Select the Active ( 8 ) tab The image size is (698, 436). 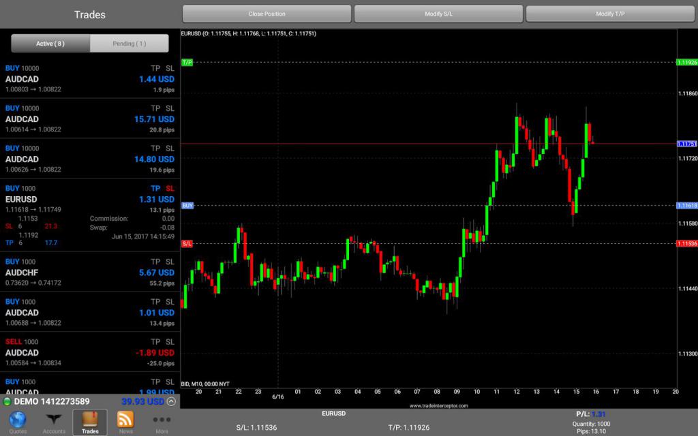(x=50, y=43)
